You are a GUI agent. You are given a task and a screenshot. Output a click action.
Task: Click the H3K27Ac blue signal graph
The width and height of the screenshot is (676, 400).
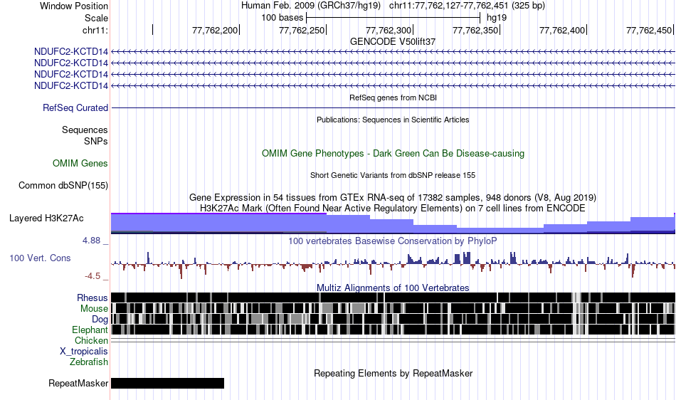tap(393, 223)
